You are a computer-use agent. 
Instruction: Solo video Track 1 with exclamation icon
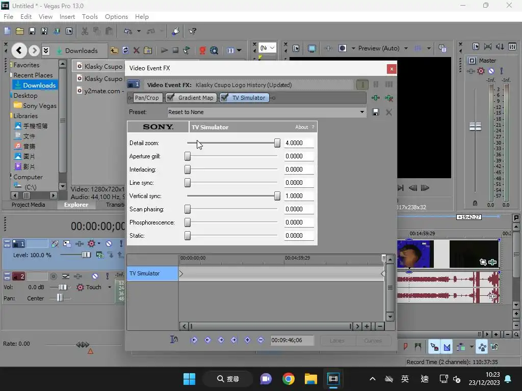tap(121, 244)
